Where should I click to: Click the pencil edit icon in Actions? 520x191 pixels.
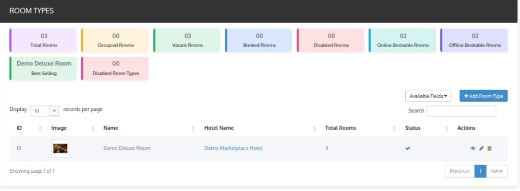(x=481, y=148)
